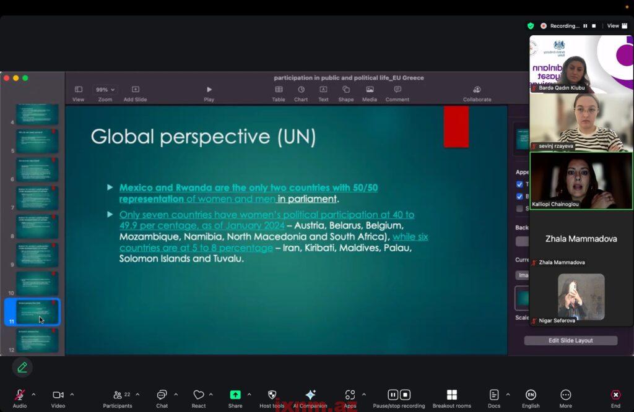Unmute the microphone using the Audio icon
Image resolution: width=634 pixels, height=412 pixels.
point(19,395)
